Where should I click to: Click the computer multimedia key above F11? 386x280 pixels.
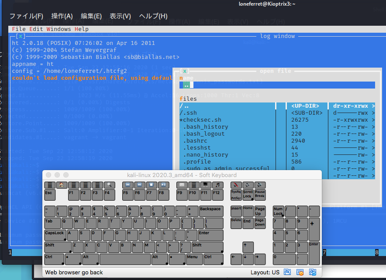click(x=206, y=185)
